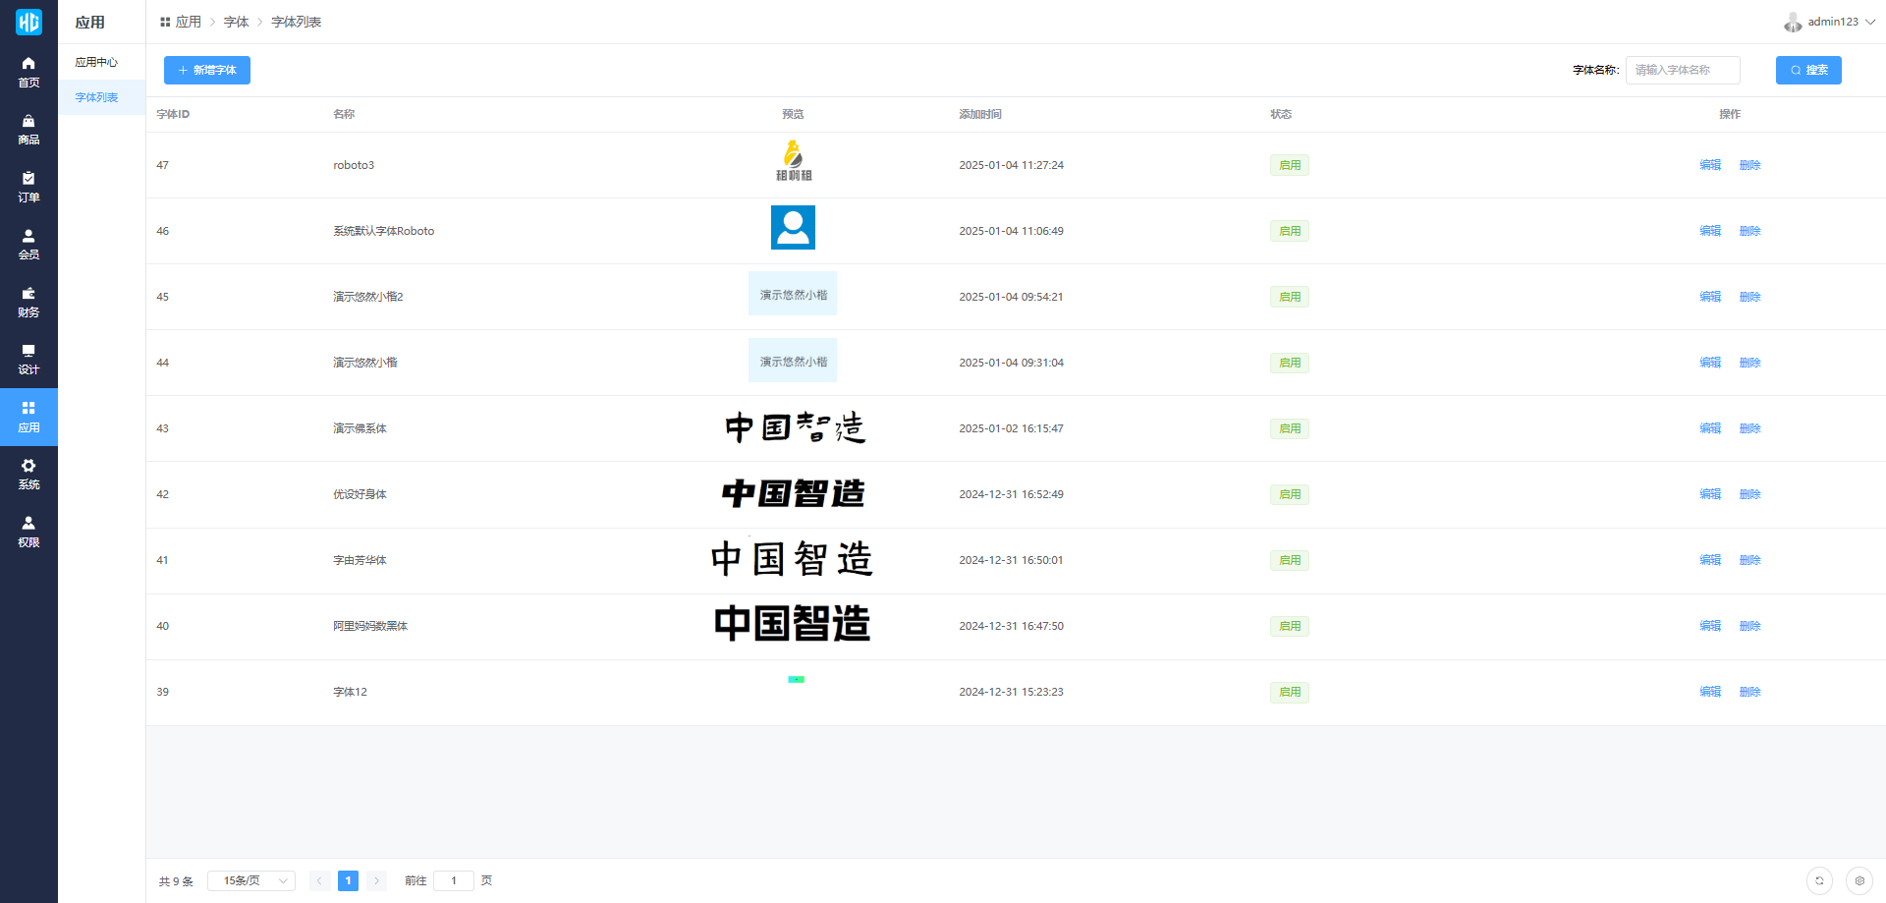Click the 新增字体 button
1886x903 pixels.
pos(207,70)
